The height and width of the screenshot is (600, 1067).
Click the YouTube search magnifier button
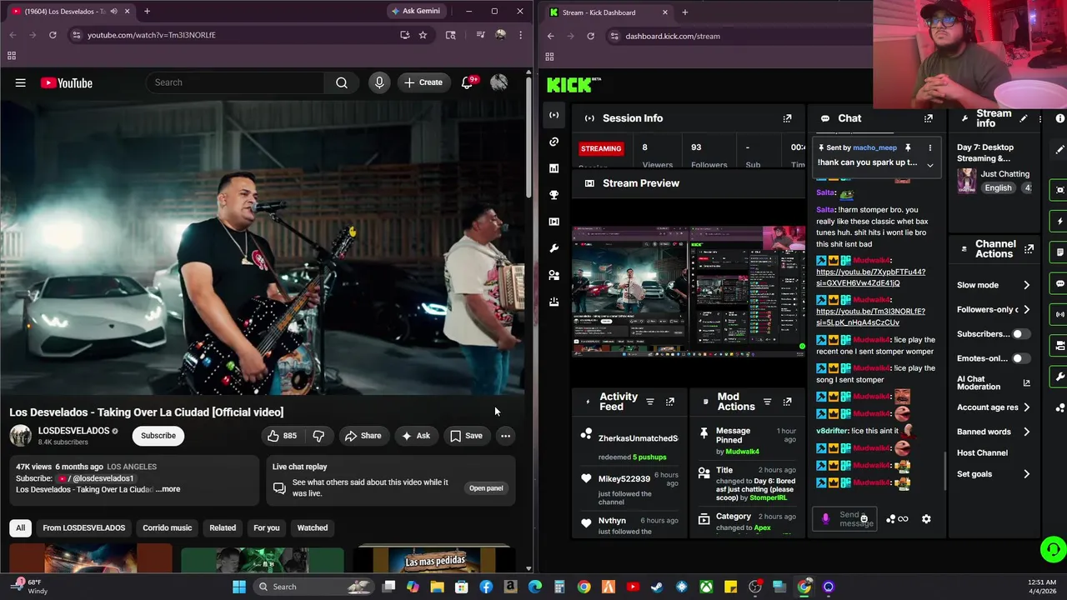tap(342, 82)
